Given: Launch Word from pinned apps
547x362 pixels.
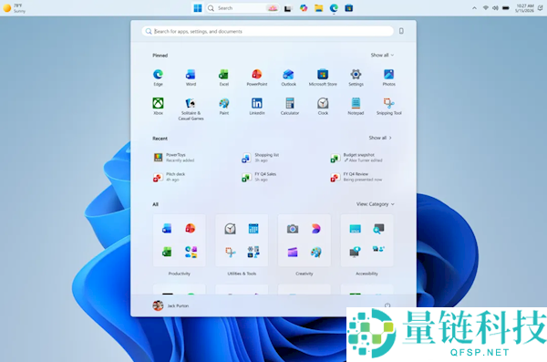Looking at the screenshot, I should pyautogui.click(x=191, y=78).
